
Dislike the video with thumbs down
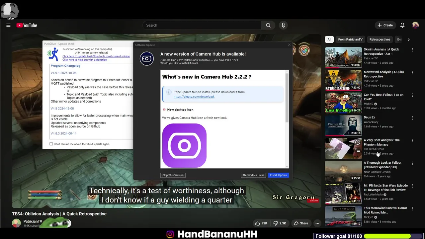(x=280, y=223)
